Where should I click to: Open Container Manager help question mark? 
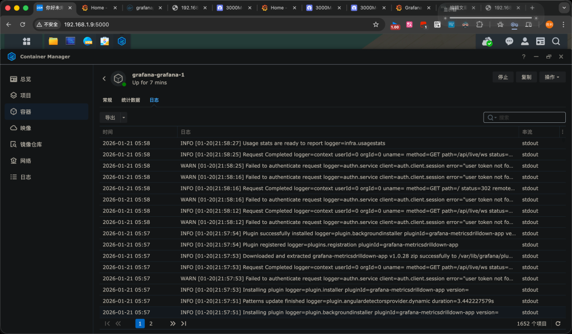pyautogui.click(x=523, y=56)
